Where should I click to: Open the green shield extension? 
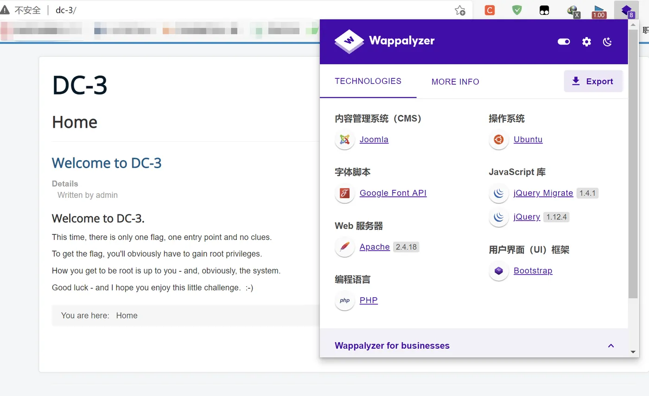tap(517, 10)
